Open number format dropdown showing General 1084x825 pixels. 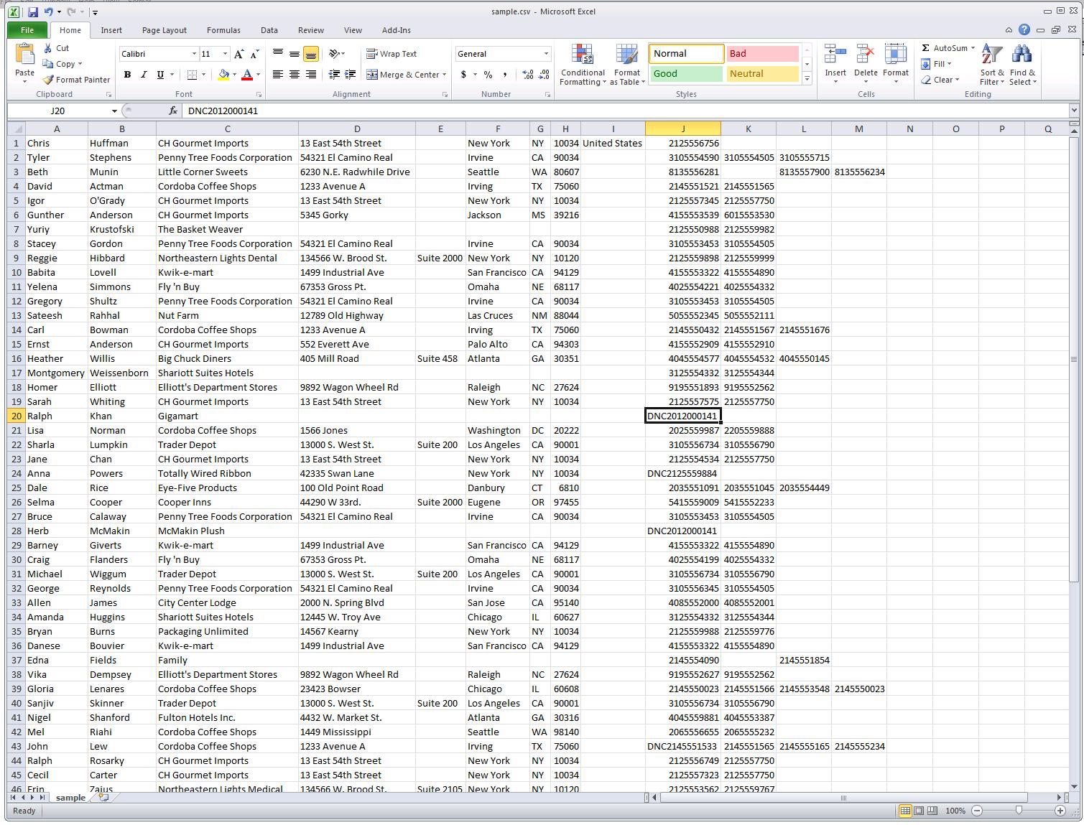(546, 54)
